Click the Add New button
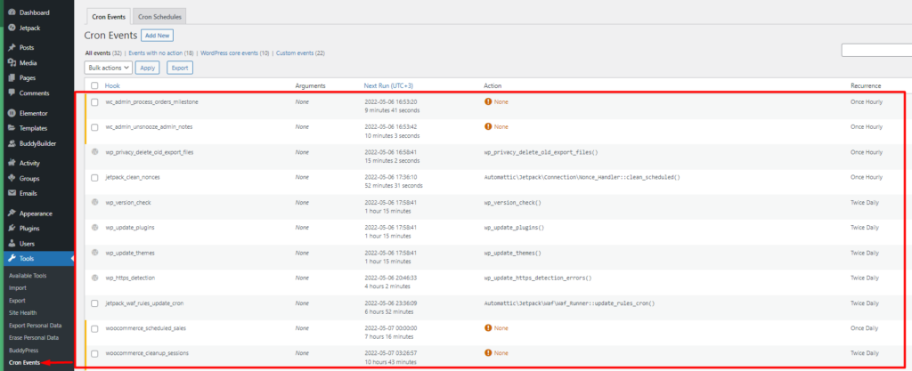The width and height of the screenshot is (912, 371). pyautogui.click(x=157, y=36)
